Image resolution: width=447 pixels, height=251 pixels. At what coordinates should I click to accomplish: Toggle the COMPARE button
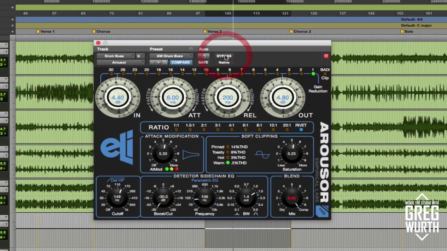click(x=181, y=62)
